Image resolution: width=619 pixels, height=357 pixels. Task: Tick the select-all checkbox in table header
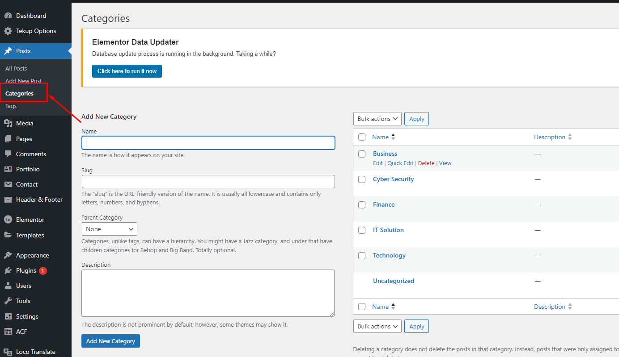pyautogui.click(x=362, y=137)
